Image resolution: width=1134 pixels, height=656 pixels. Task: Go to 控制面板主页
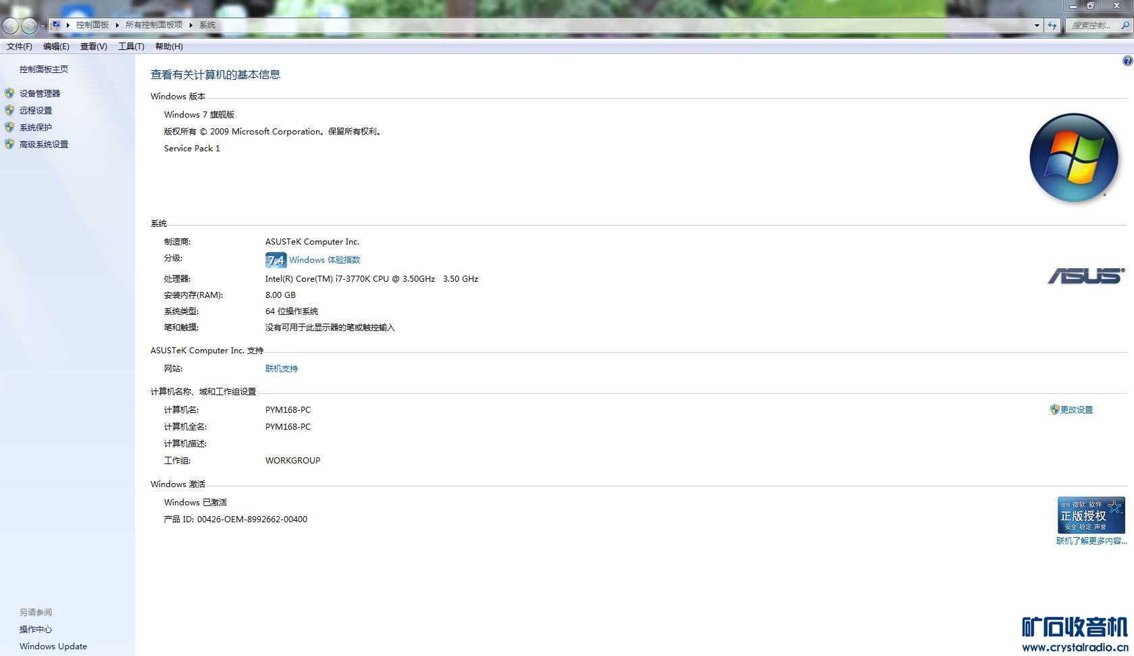[x=44, y=70]
